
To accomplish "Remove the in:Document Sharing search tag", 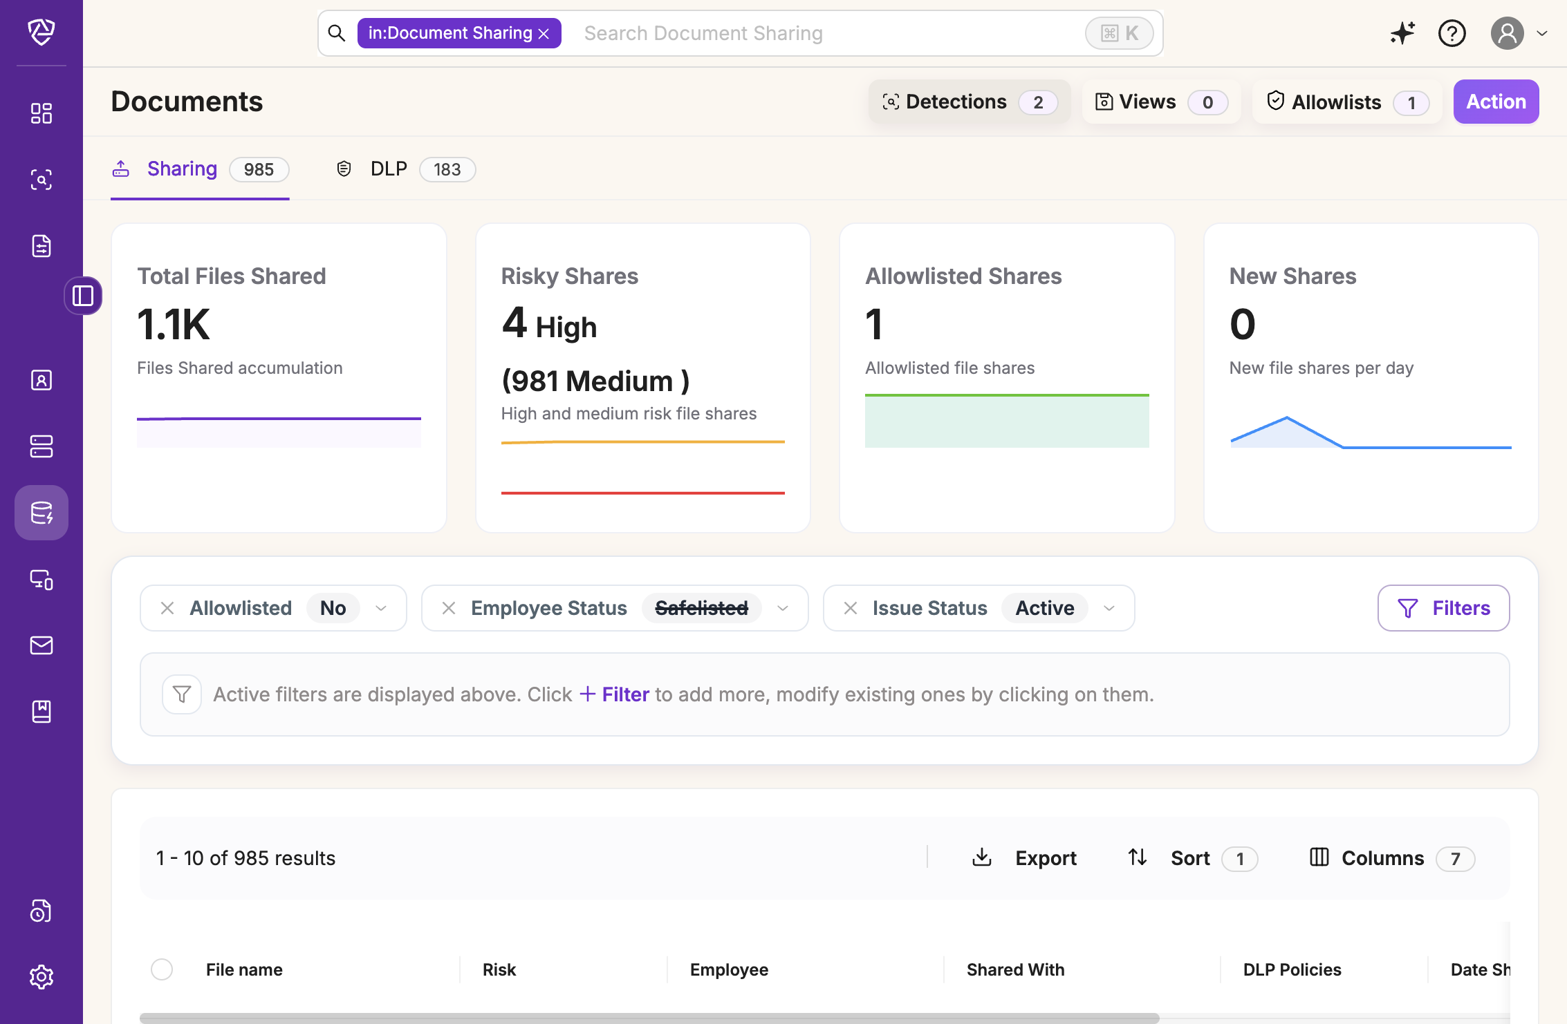I will (544, 34).
